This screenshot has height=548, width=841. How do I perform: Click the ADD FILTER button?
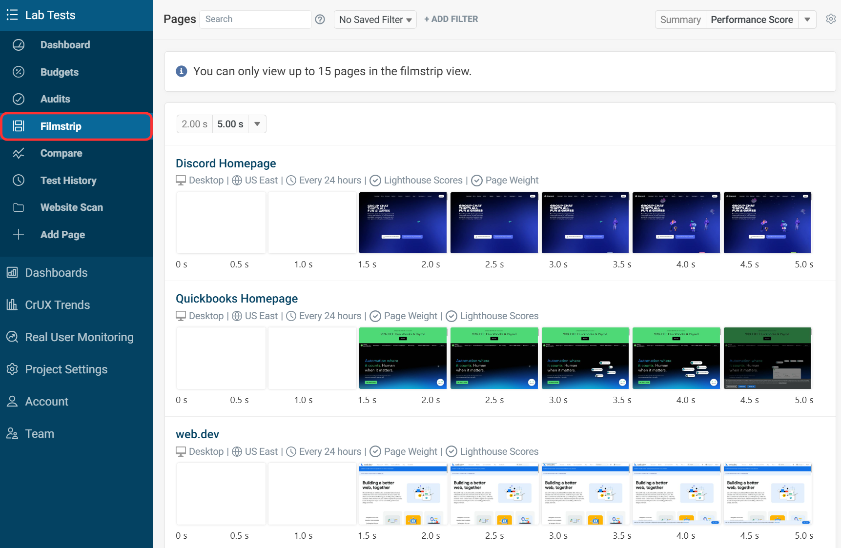(451, 19)
